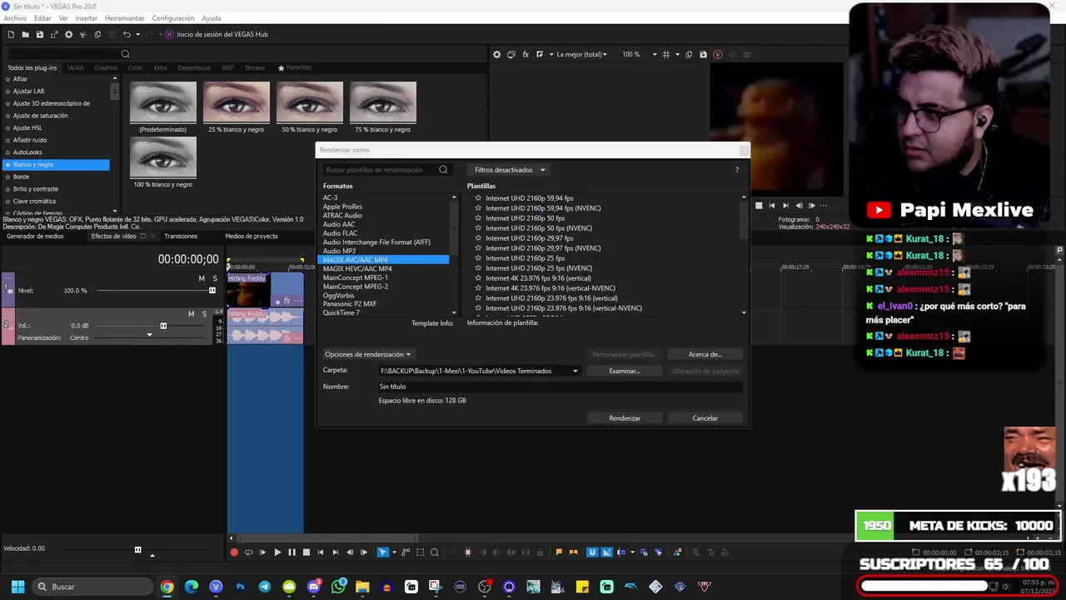The height and width of the screenshot is (600, 1066).
Task: Select the 50 % blanco y negro preset thumbnail
Action: coord(310,102)
